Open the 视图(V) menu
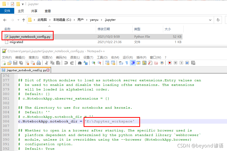Screen dimensions: 227x151 click(x=47, y=58)
